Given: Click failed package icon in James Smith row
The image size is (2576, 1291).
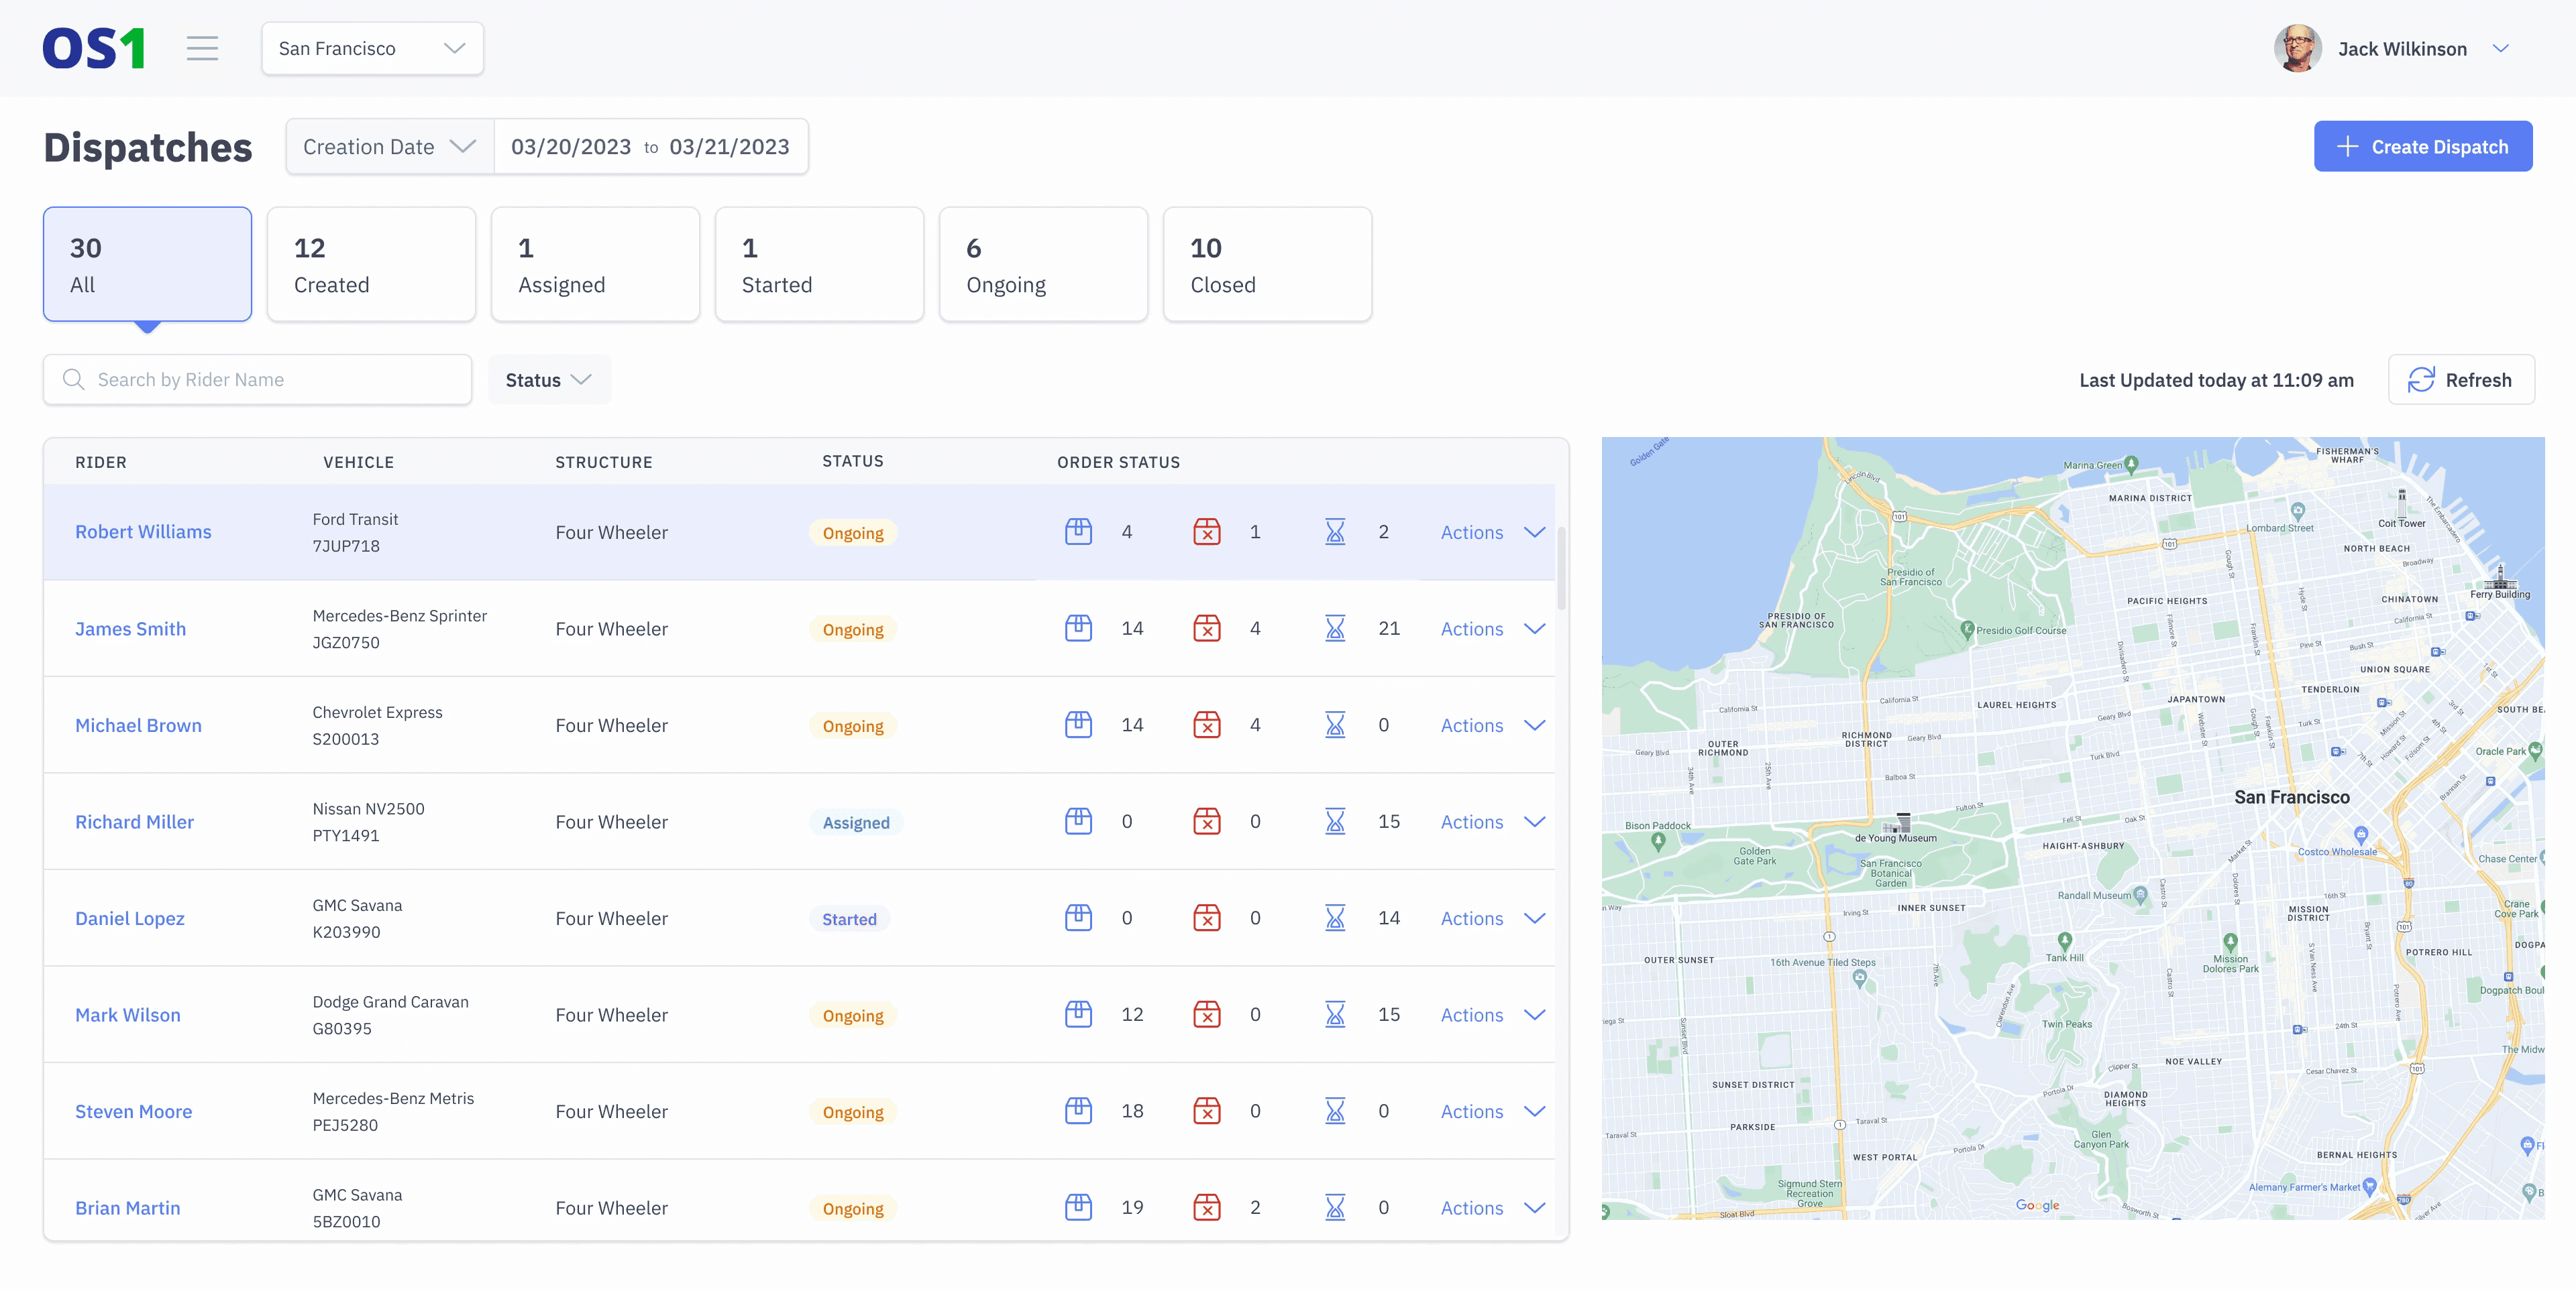Looking at the screenshot, I should click(1206, 629).
